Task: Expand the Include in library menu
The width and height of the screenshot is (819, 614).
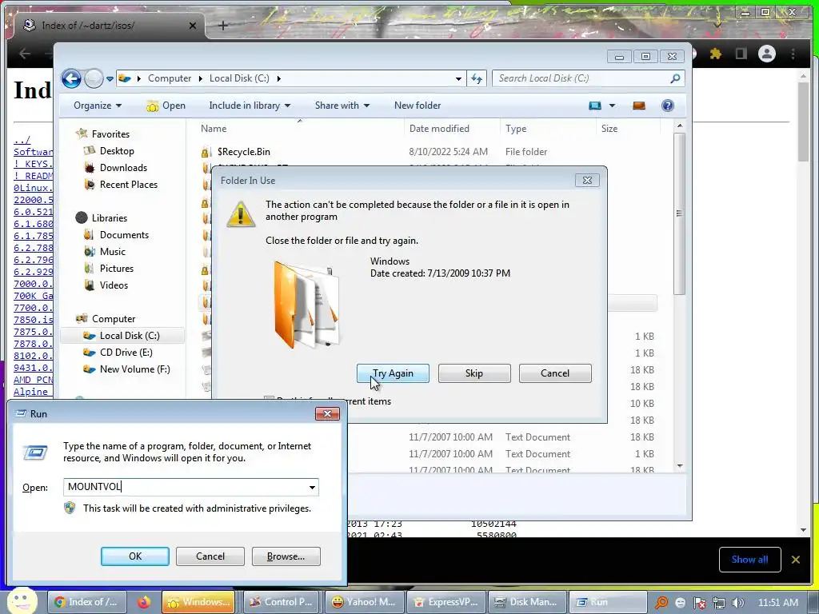Action: tap(250, 106)
